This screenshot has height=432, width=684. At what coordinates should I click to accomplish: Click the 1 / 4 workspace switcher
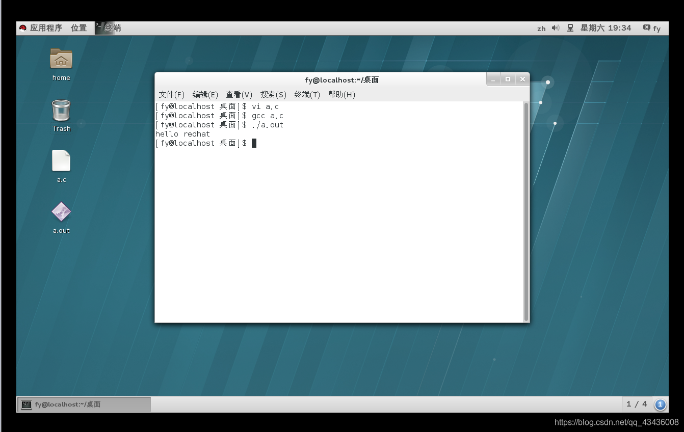(x=637, y=404)
